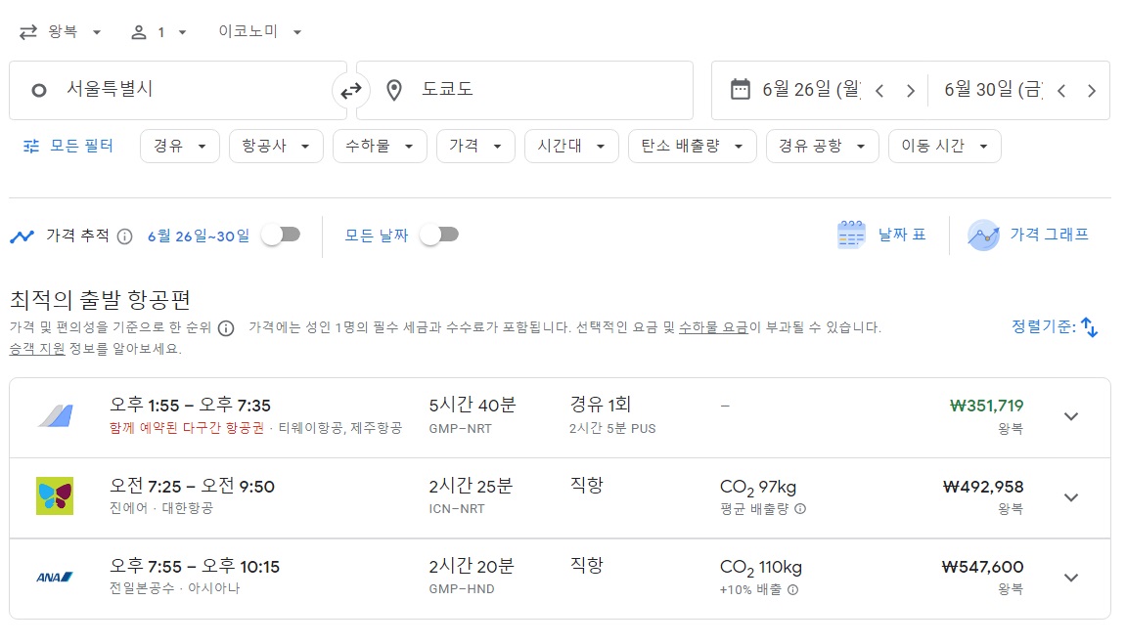Click the swap origin and destination arrows icon
The height and width of the screenshot is (644, 1126).
350,90
